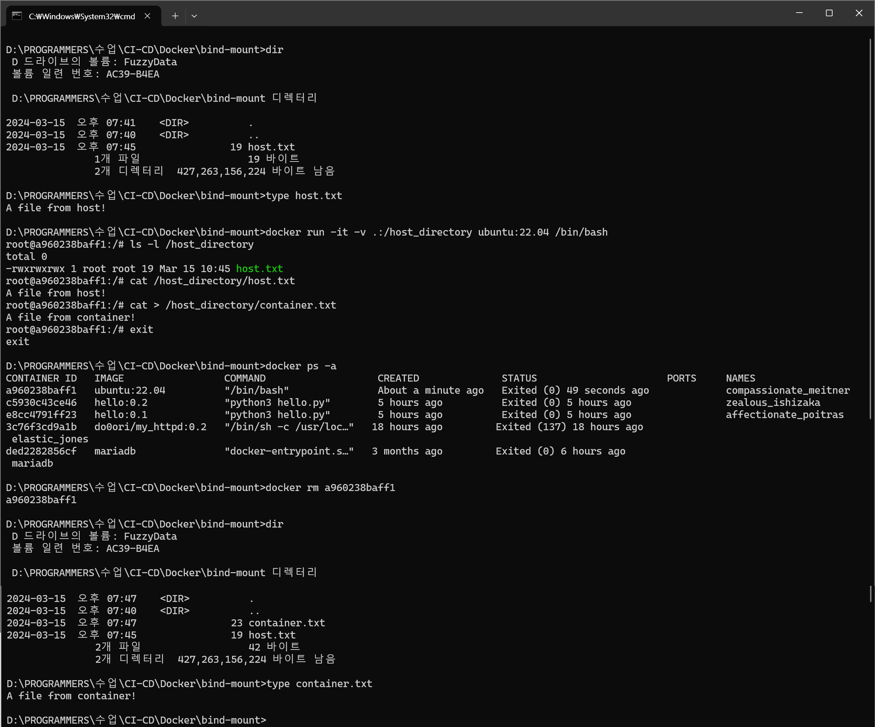Click the CREATED column header
The width and height of the screenshot is (875, 727).
point(398,378)
